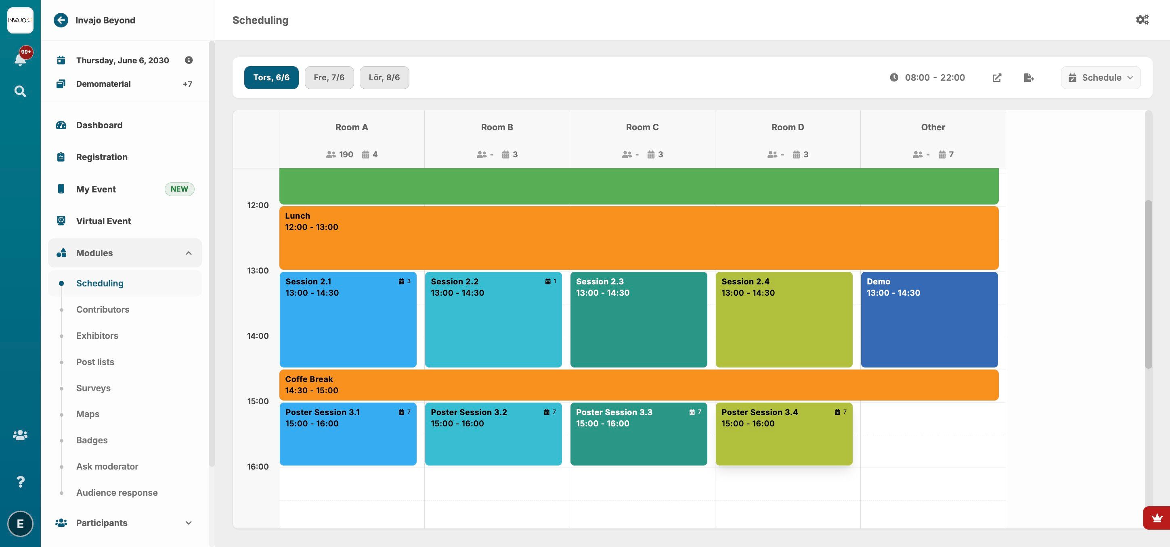Image resolution: width=1170 pixels, height=547 pixels.
Task: Open the Schedule view dropdown
Action: 1100,77
